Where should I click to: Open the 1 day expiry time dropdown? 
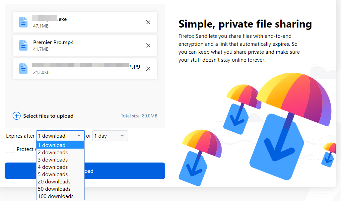(110, 136)
